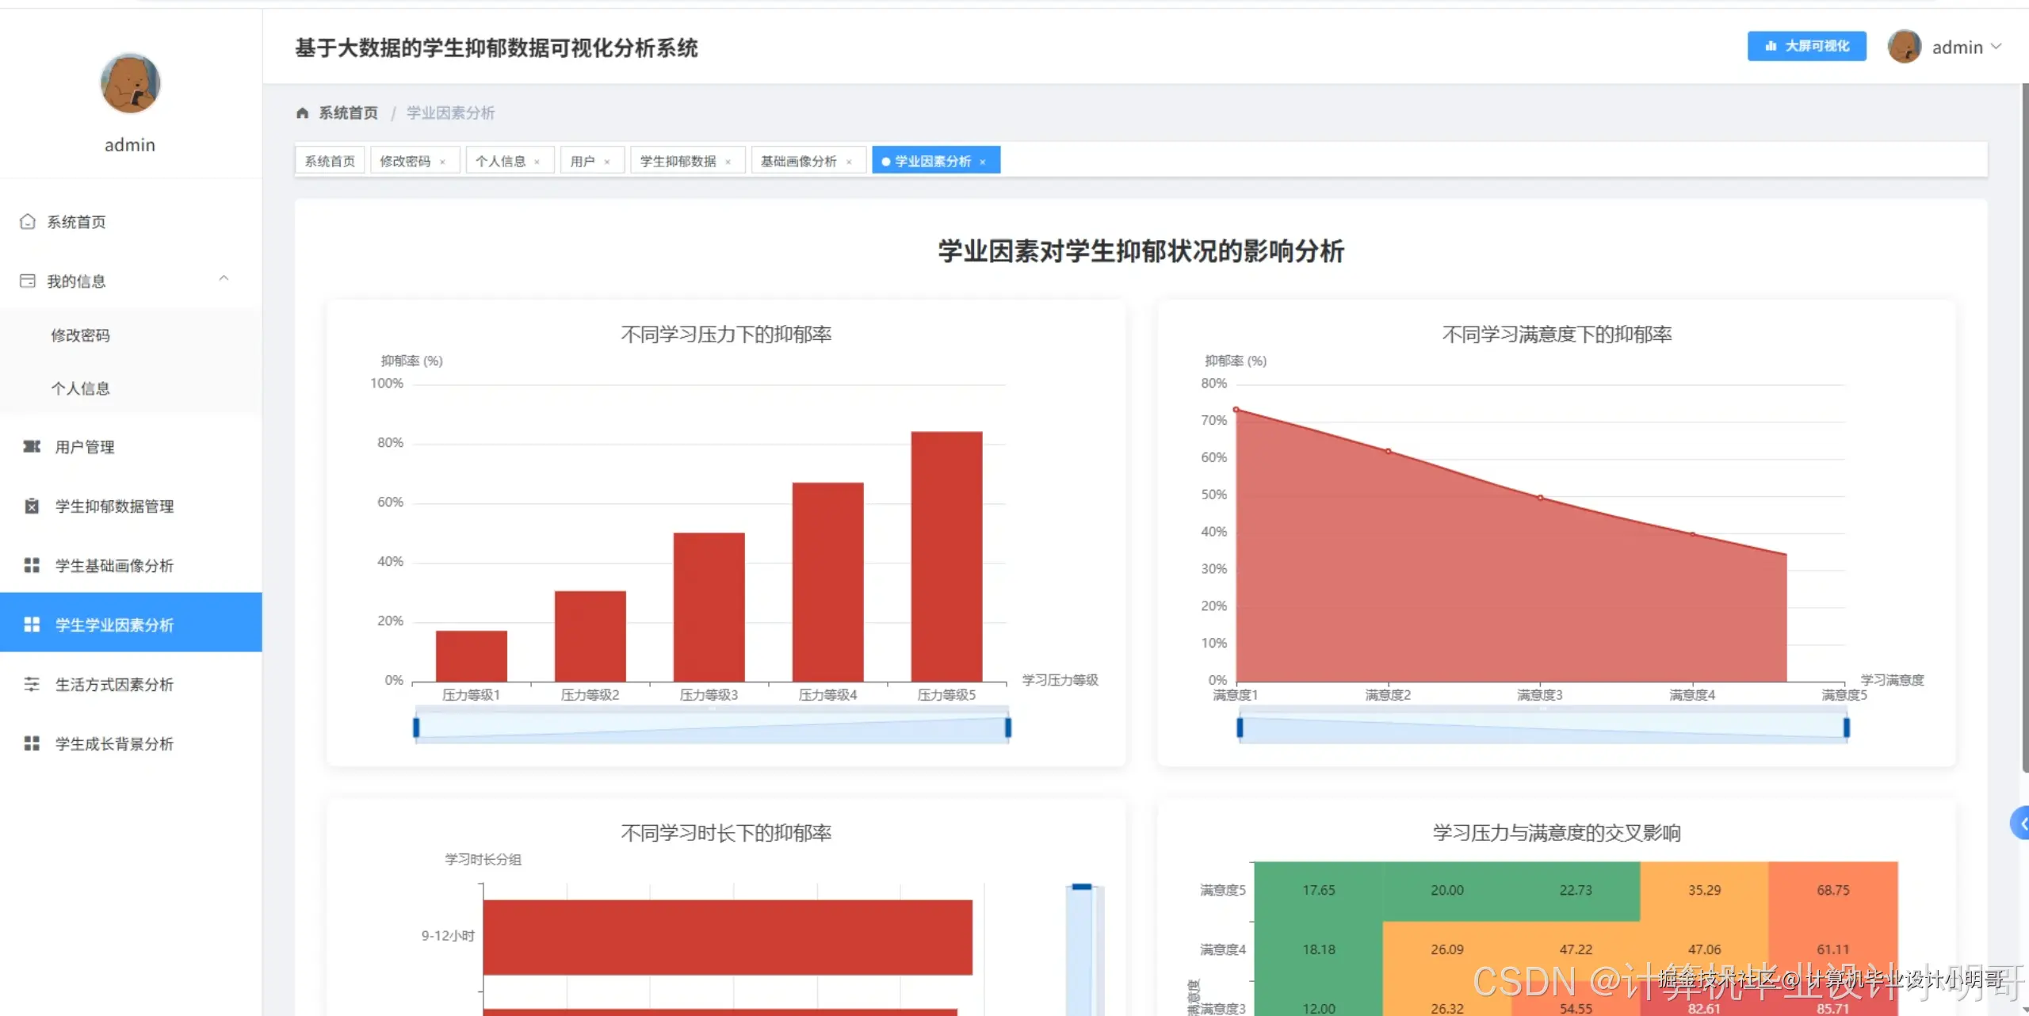Open 个人信息 in the sidebar menu
This screenshot has height=1016, width=2029.
81,388
